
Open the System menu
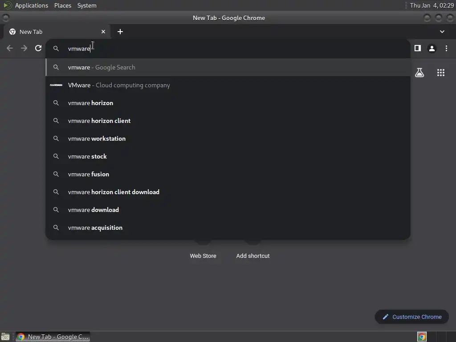click(87, 5)
